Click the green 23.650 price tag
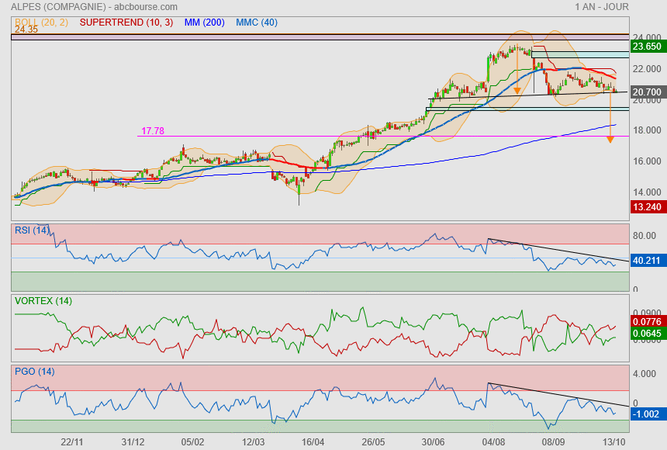Viewport: 667px width, 450px height. coord(647,47)
